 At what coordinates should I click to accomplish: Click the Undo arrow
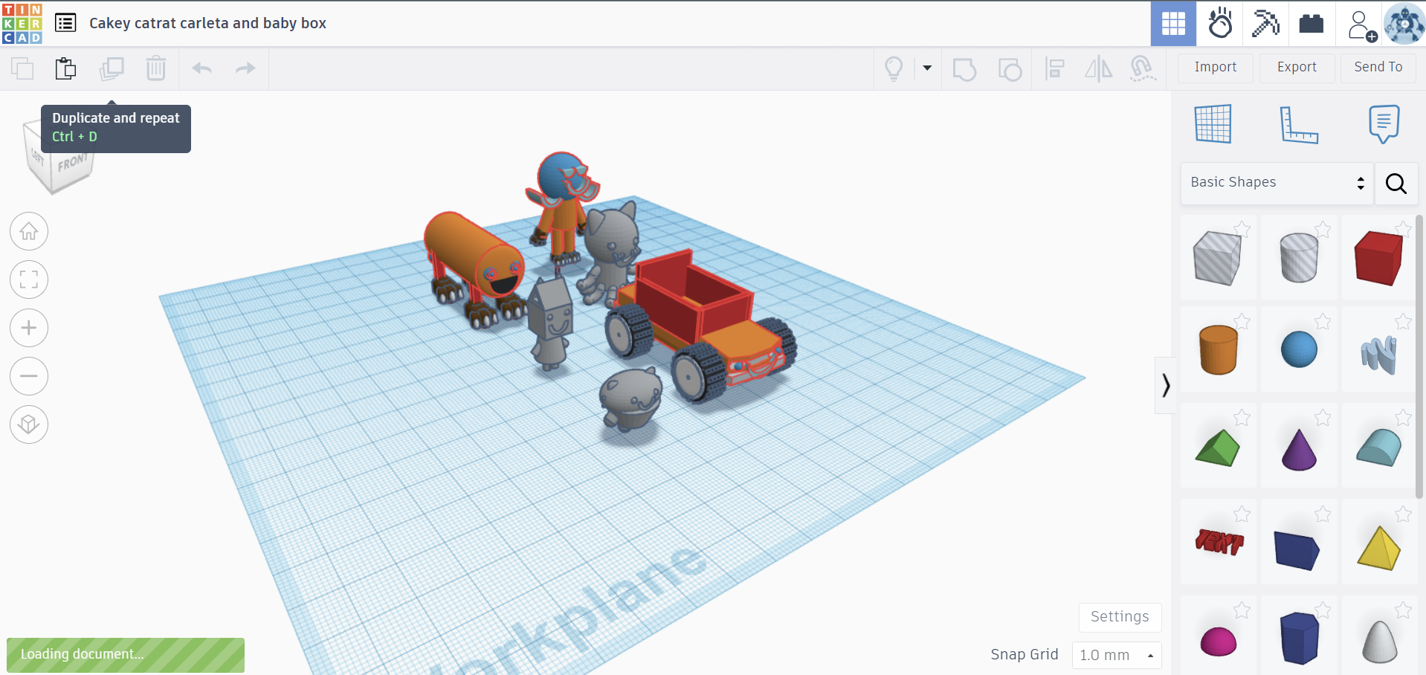click(202, 68)
